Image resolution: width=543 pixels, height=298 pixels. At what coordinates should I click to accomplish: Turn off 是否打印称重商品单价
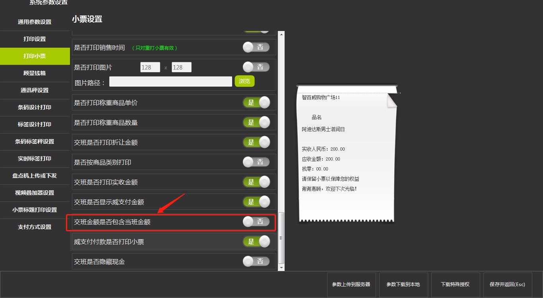(256, 103)
